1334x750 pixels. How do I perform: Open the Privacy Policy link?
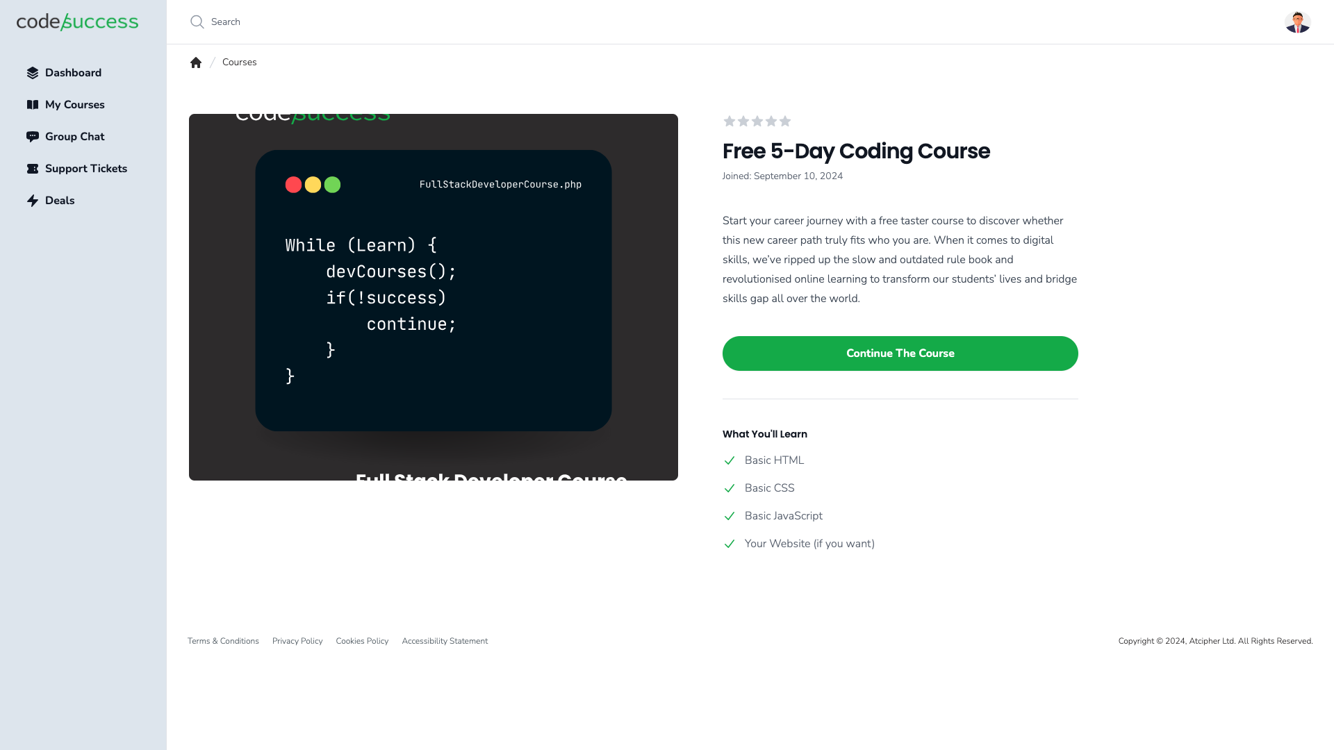point(297,641)
